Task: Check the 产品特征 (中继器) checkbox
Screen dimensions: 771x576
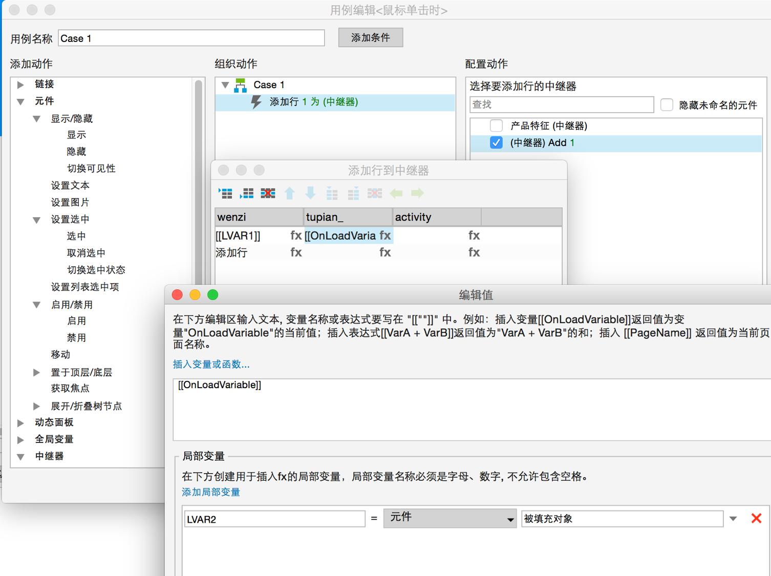Action: pyautogui.click(x=496, y=125)
